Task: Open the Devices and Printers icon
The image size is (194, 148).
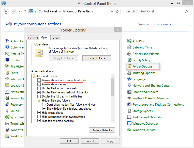Action: pyautogui.click(x=129, y=54)
